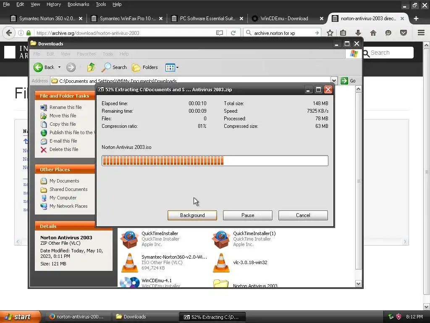Open Back history dropdown arrow in Explorer
Screen dimensions: 430x323
tap(59, 67)
